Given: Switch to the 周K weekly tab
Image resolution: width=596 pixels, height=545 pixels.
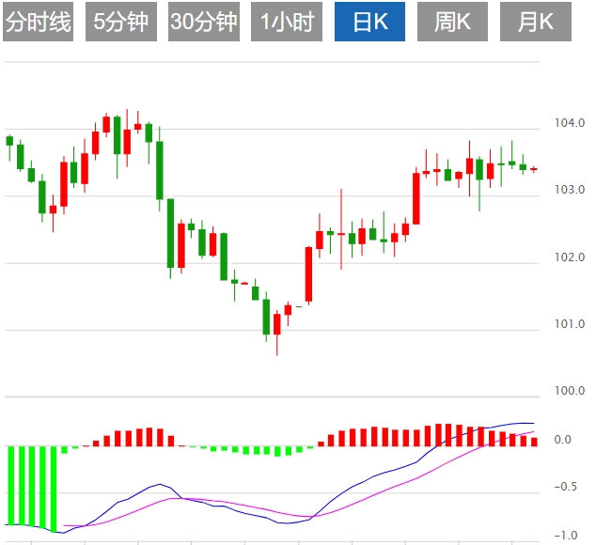Looking at the screenshot, I should click(452, 22).
